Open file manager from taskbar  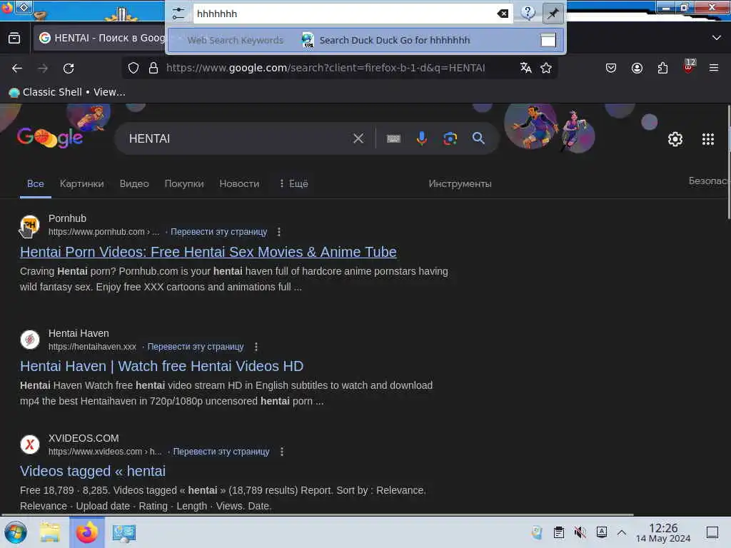50,532
